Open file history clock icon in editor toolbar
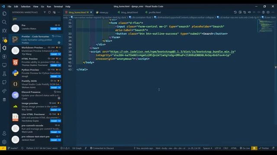This screenshot has width=277, height=155. (x=235, y=12)
